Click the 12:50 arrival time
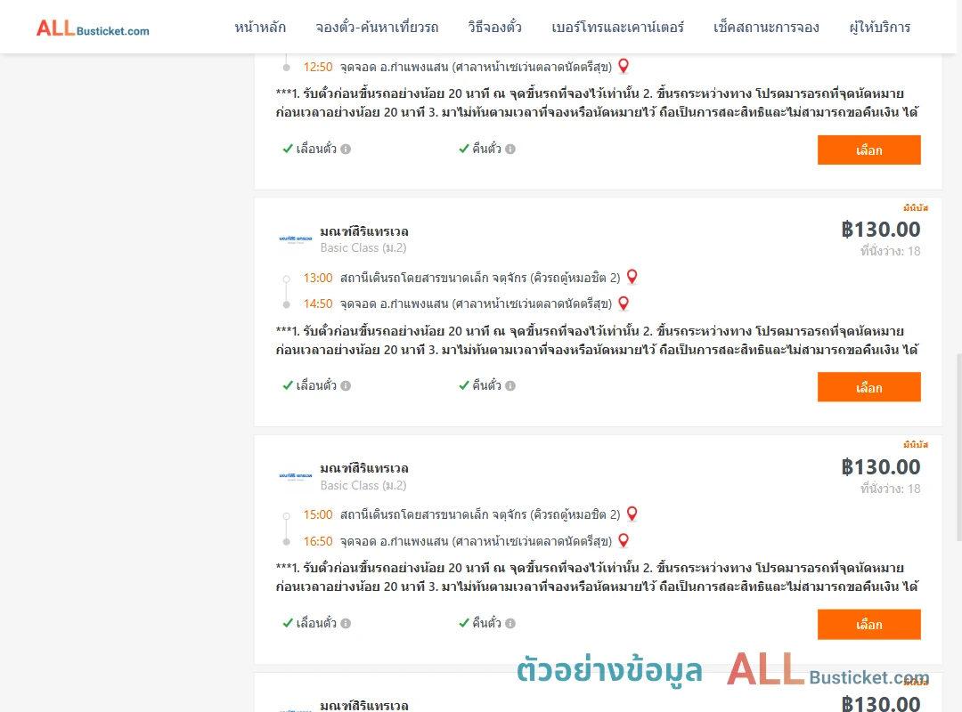This screenshot has width=962, height=712. pyautogui.click(x=318, y=67)
